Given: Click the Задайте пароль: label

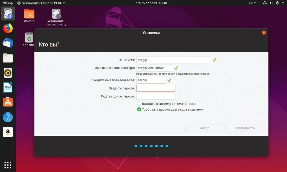Looking at the screenshot, I should [122, 88].
